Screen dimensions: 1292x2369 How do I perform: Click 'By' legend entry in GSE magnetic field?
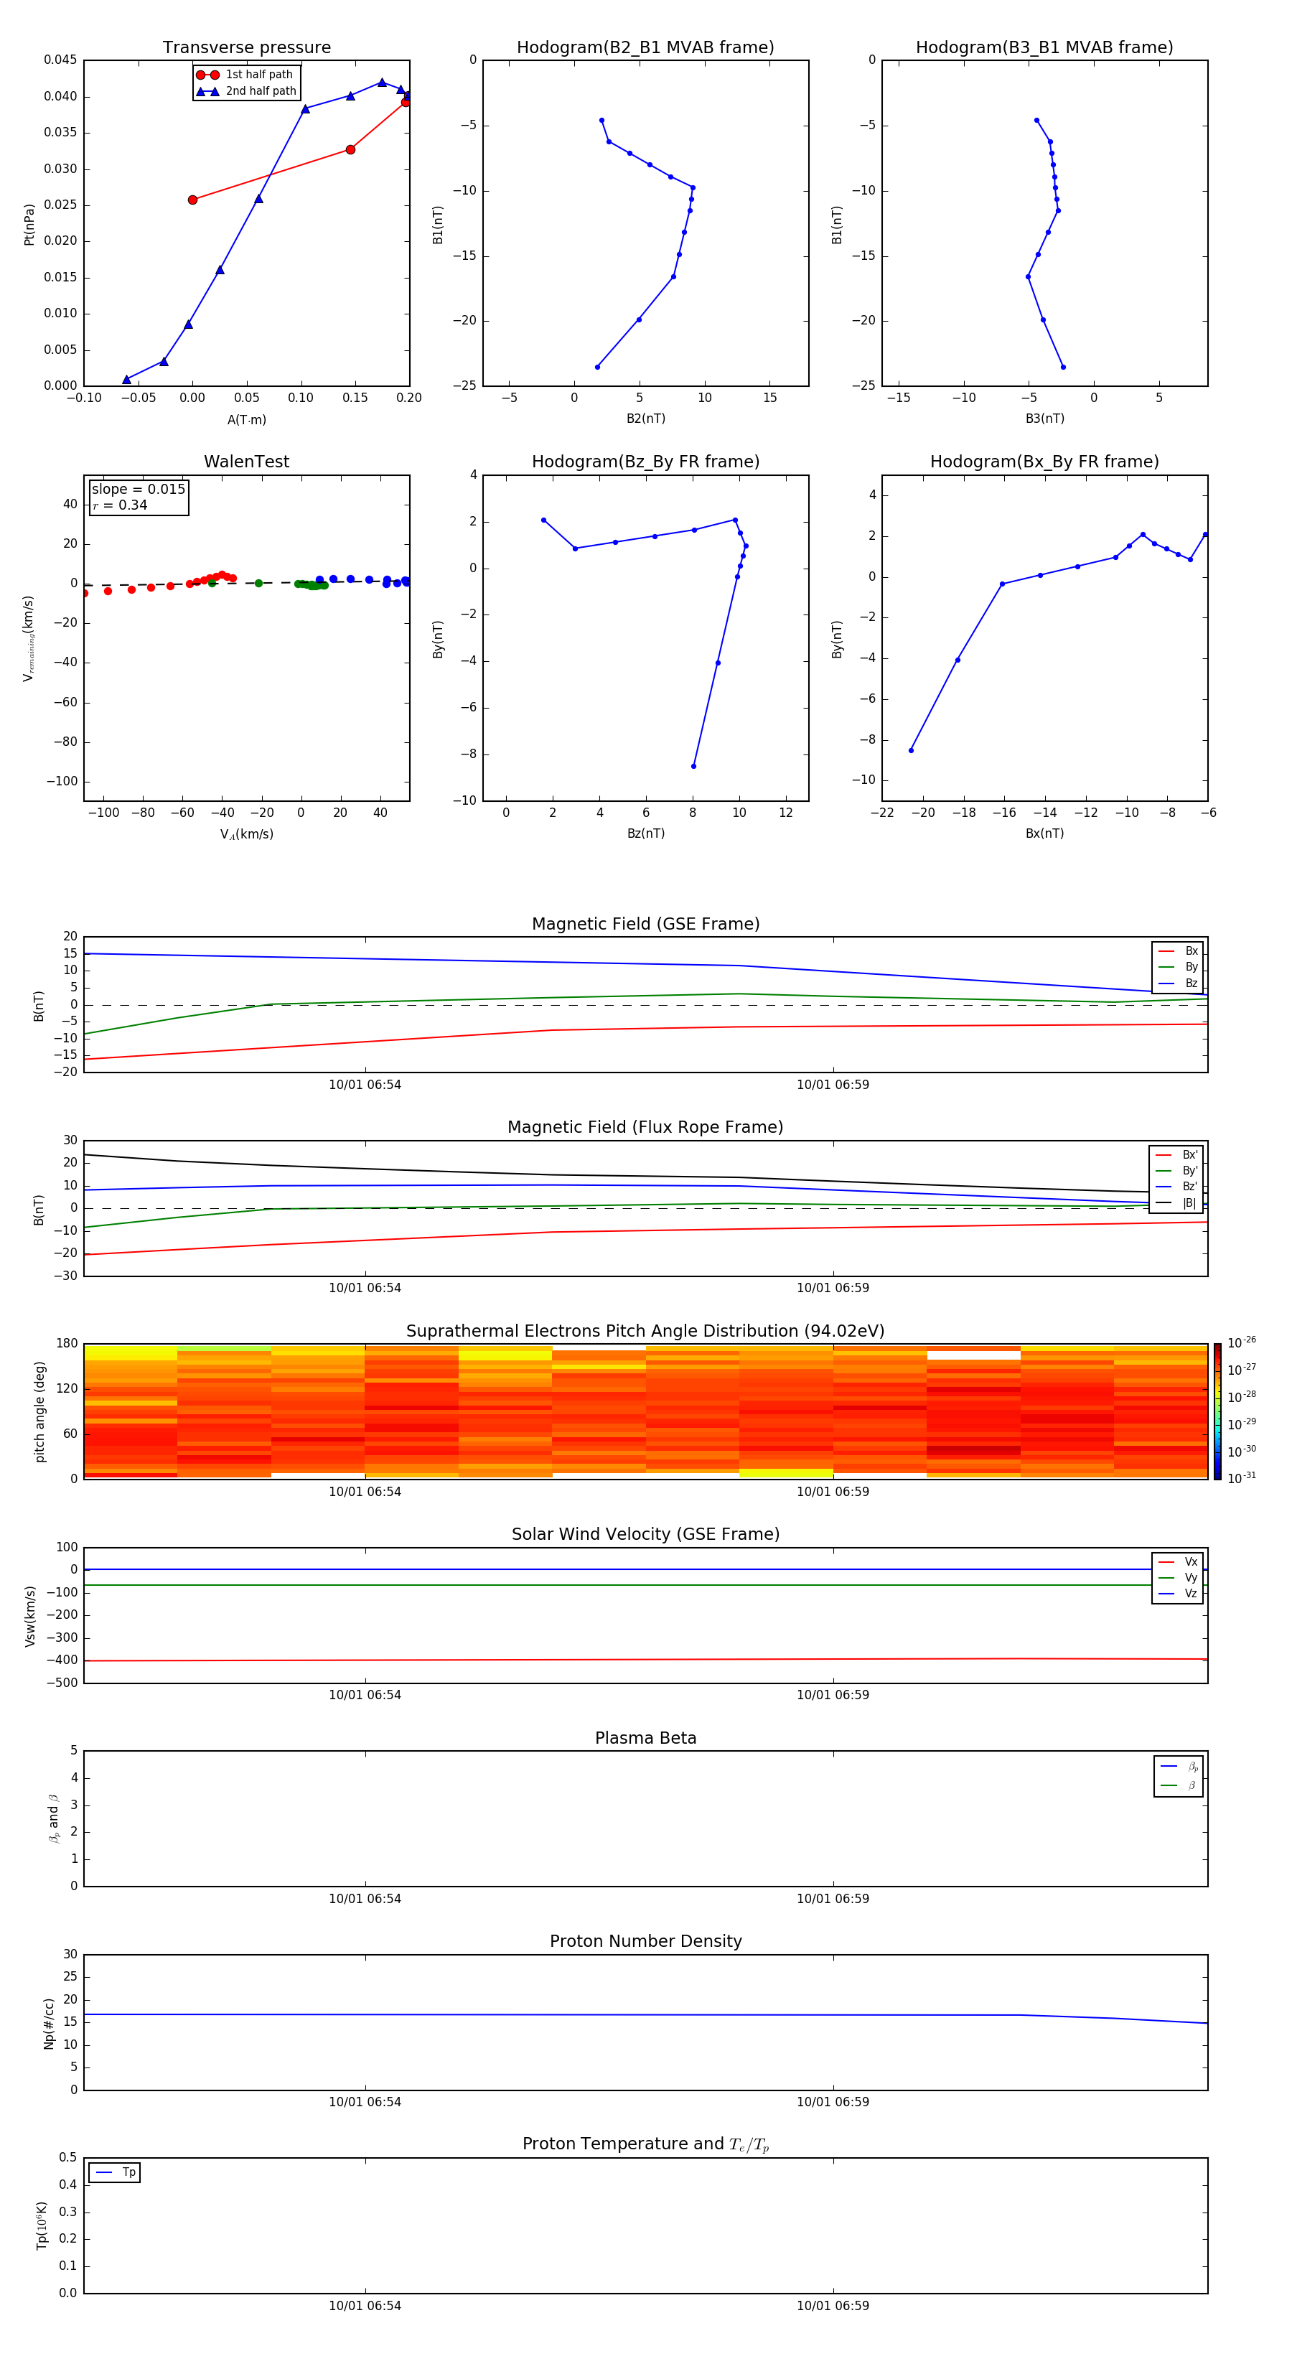pyautogui.click(x=1178, y=968)
